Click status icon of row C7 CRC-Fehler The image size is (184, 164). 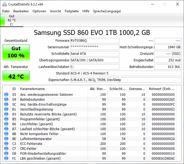pyautogui.click(x=6, y=148)
